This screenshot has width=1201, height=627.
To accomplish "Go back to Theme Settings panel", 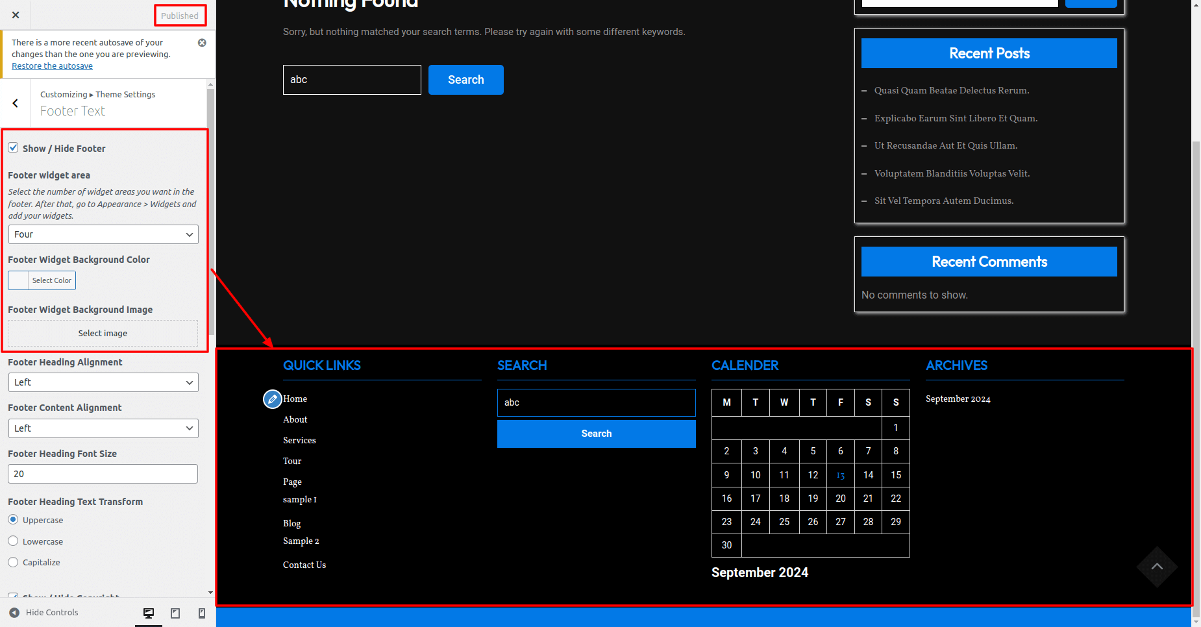I will pos(16,103).
